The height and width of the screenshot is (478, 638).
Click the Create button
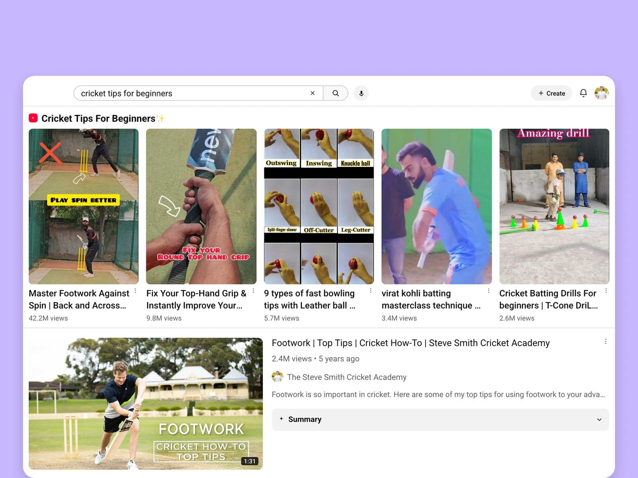[x=551, y=93]
